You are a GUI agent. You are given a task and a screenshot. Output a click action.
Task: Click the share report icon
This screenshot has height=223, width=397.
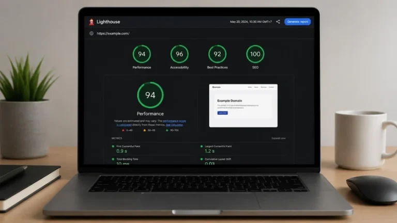coord(278,22)
